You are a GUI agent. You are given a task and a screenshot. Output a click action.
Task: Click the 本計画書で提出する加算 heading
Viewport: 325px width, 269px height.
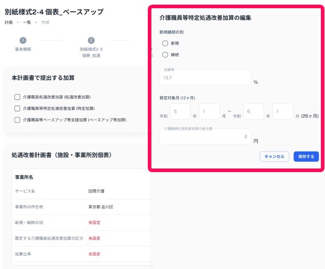(x=43, y=78)
